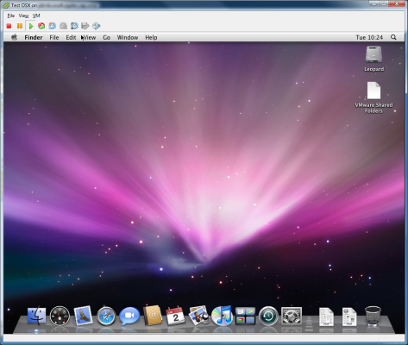Open System Preferences in the Dock
This screenshot has width=408, height=345.
(292, 316)
